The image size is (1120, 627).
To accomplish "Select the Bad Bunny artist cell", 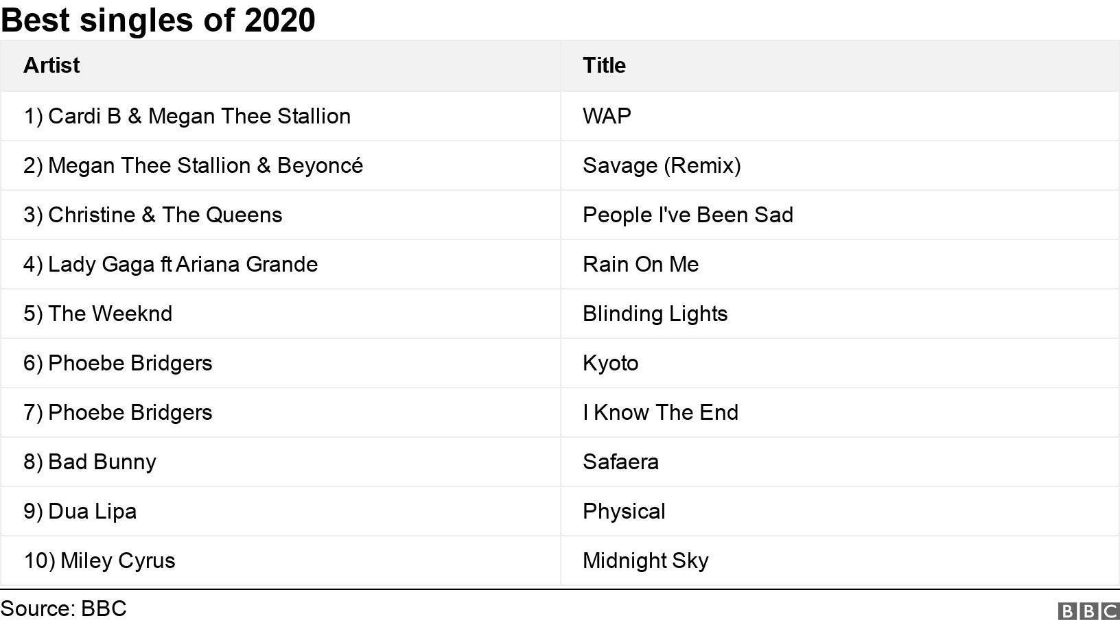I will coord(89,462).
